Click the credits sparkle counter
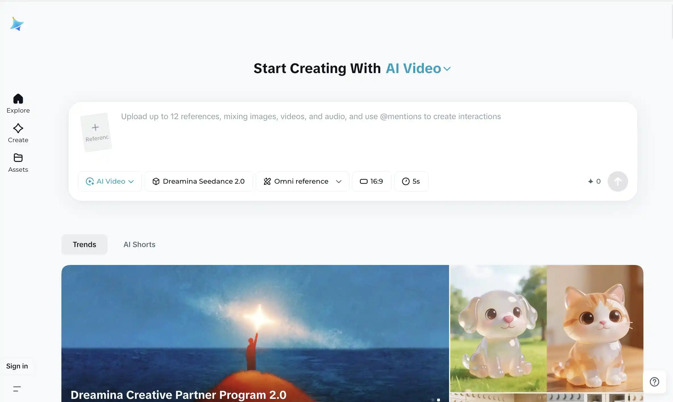Viewport: 673px width, 402px height. (x=594, y=181)
